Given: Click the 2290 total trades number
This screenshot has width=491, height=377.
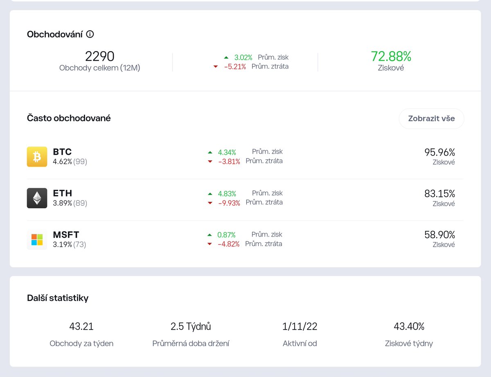Looking at the screenshot, I should click(x=99, y=56).
